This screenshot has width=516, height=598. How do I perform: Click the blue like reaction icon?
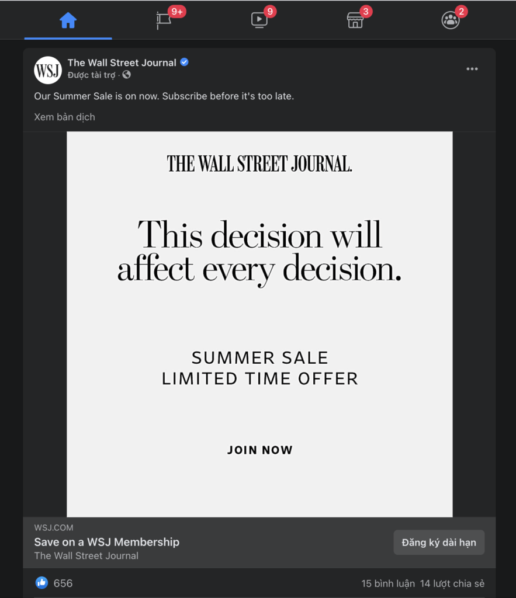coord(41,583)
